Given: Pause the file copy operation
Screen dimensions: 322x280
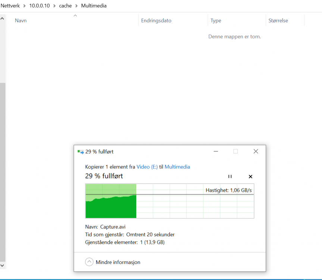Looking at the screenshot, I should [x=230, y=177].
